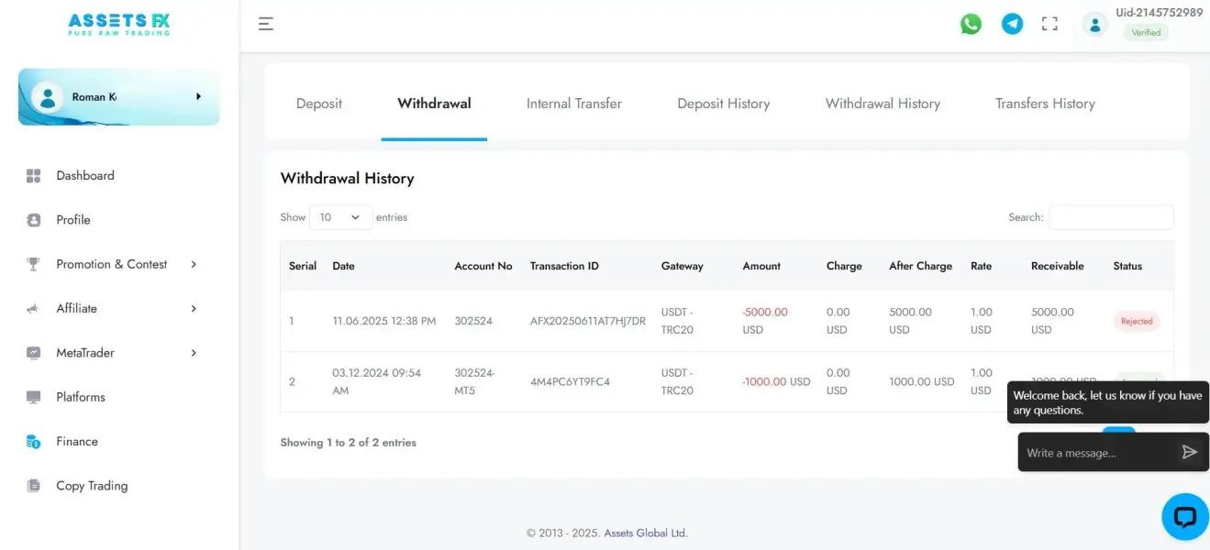
Task: Expand the Promotion & Contest submenu
Action: click(194, 265)
